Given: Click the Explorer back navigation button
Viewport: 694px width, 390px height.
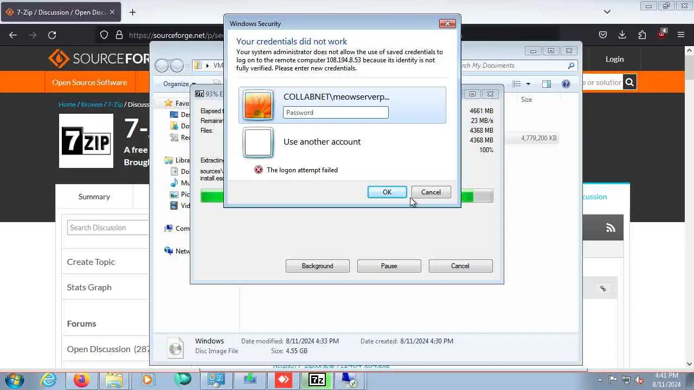Looking at the screenshot, I should click(x=162, y=66).
